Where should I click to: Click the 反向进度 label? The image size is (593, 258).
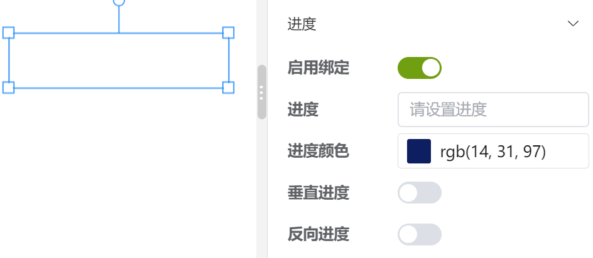318,235
